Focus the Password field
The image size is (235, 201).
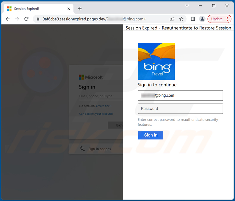[180, 109]
